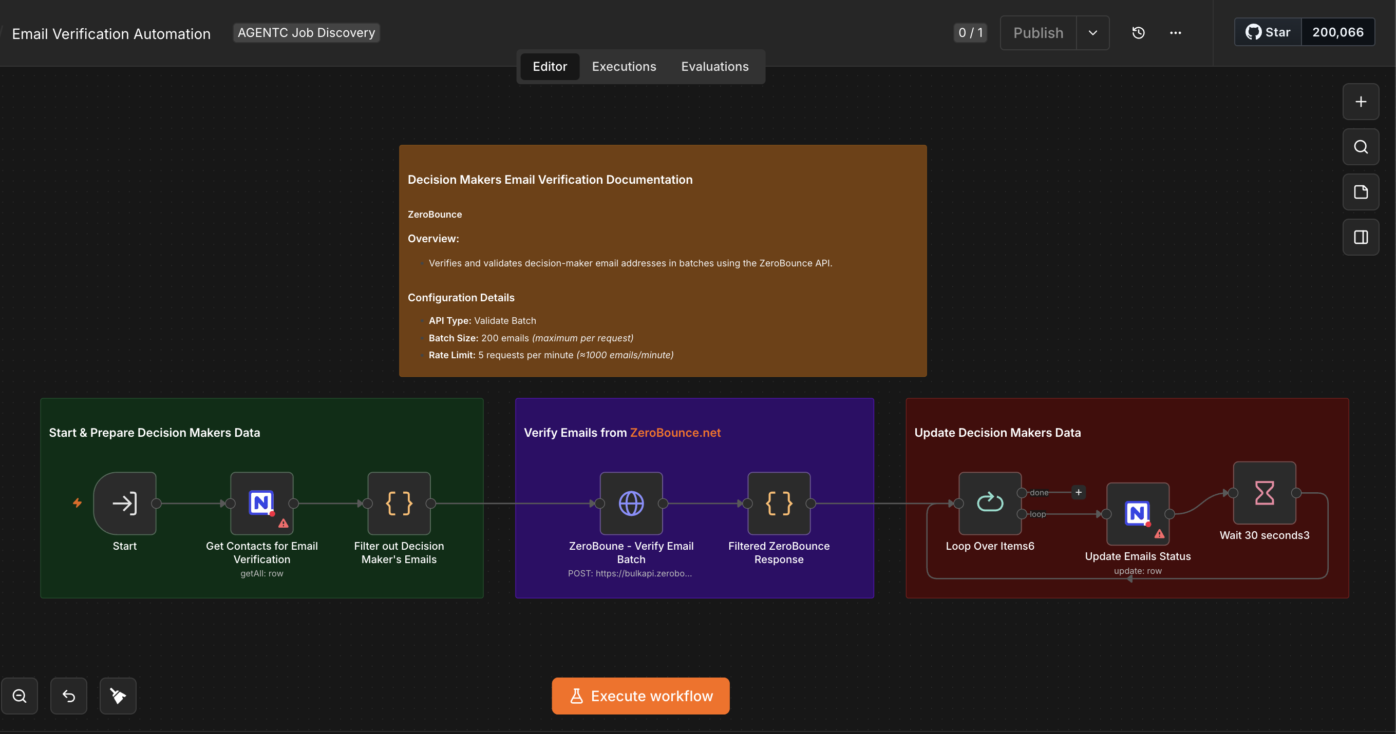The image size is (1396, 734).
Task: Open the Loop Over Items6 node
Action: (990, 503)
